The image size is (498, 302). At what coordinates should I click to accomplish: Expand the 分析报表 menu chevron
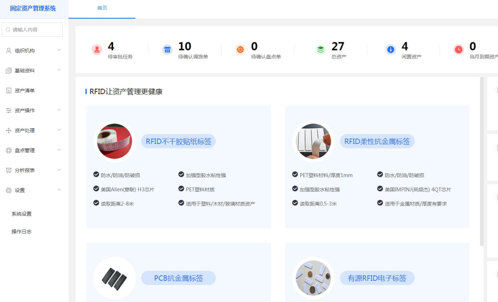pyautogui.click(x=59, y=170)
